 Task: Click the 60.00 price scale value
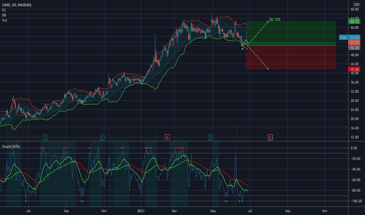pos(355,27)
